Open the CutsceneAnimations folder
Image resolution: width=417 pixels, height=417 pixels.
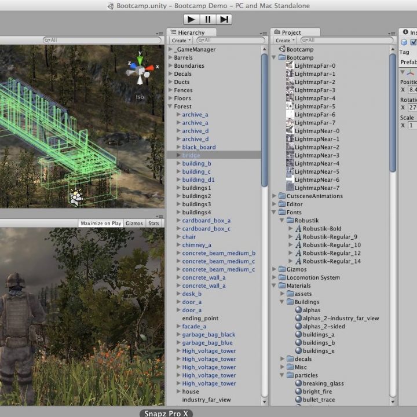[x=310, y=196]
